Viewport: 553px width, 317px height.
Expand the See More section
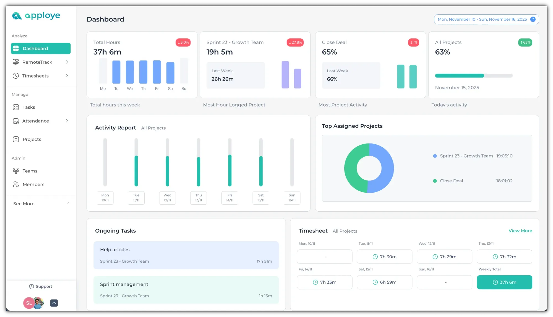click(x=68, y=203)
